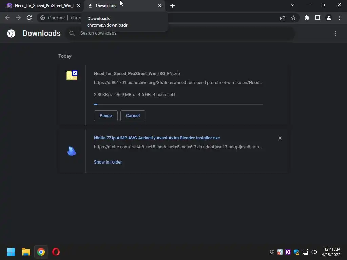Click the Chrome logo beside Downloads heading

(x=11, y=34)
